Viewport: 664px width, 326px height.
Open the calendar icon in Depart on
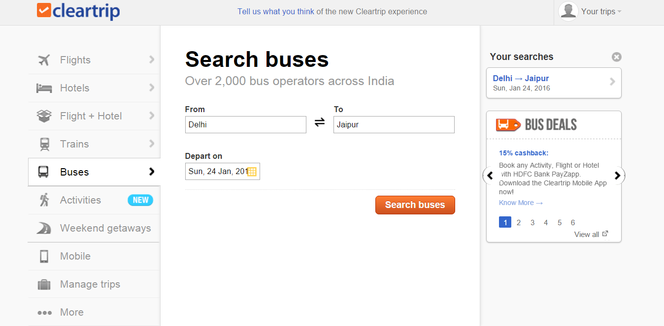tap(252, 172)
